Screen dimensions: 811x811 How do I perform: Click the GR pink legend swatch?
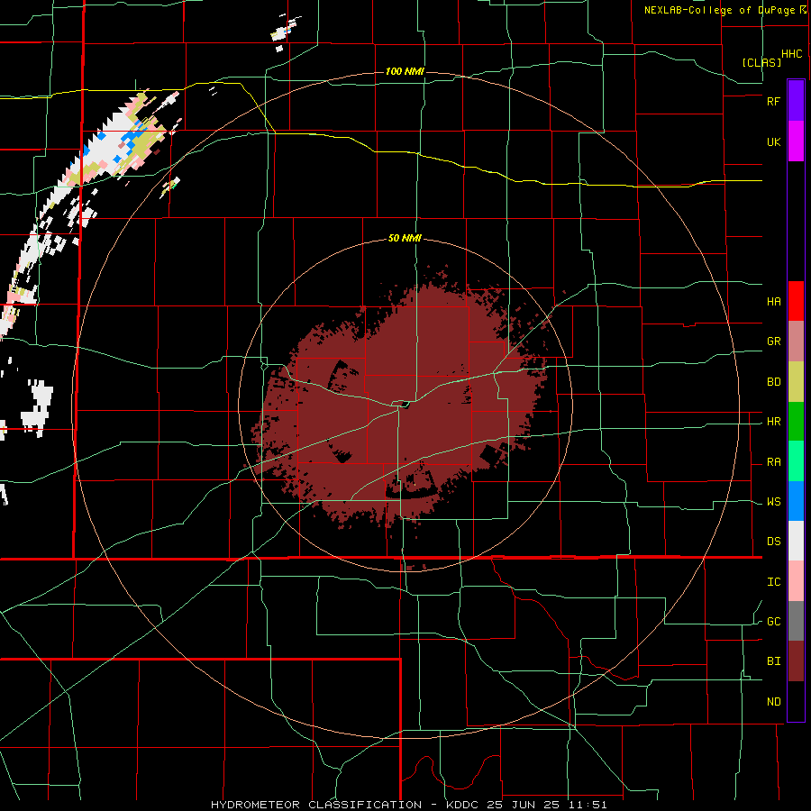point(796,342)
